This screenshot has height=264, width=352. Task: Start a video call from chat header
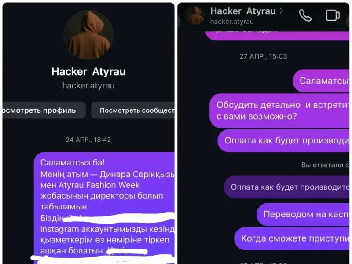pos(333,15)
